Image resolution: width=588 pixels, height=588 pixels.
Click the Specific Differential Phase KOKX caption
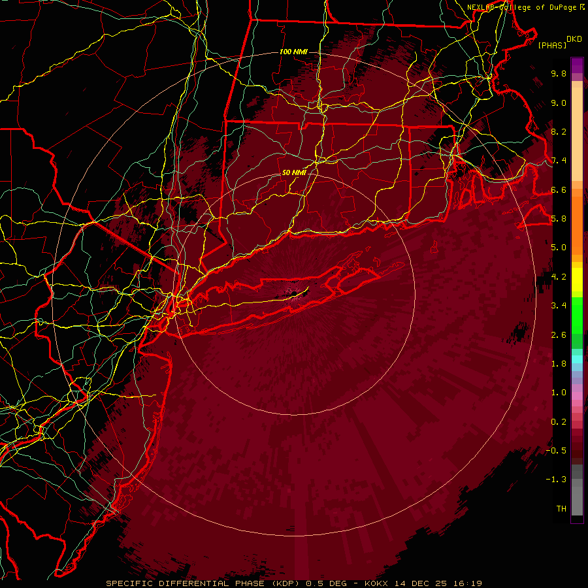294,583
